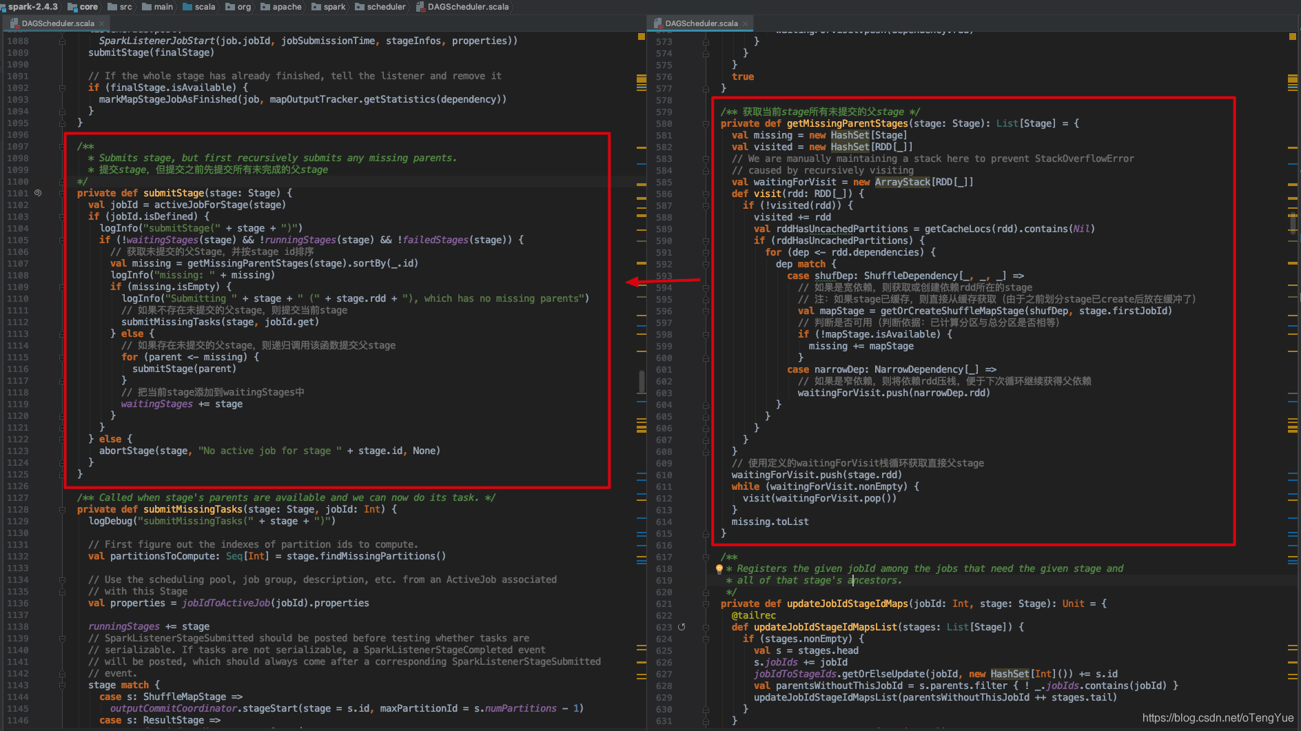Open the scheduler package breadcrumb
This screenshot has height=731, width=1301.
coord(380,7)
